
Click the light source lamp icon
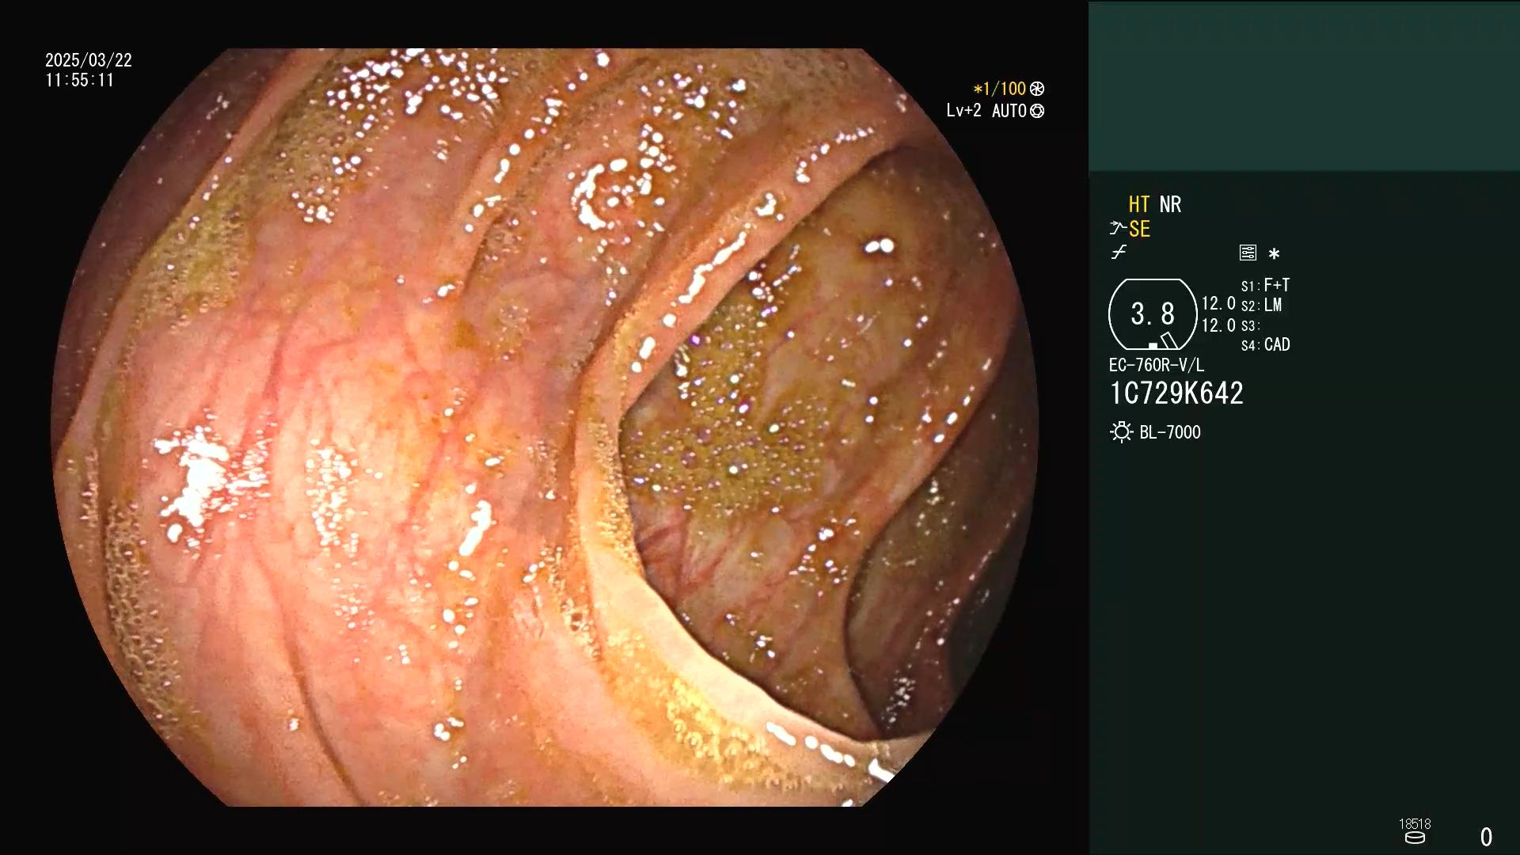1121,432
